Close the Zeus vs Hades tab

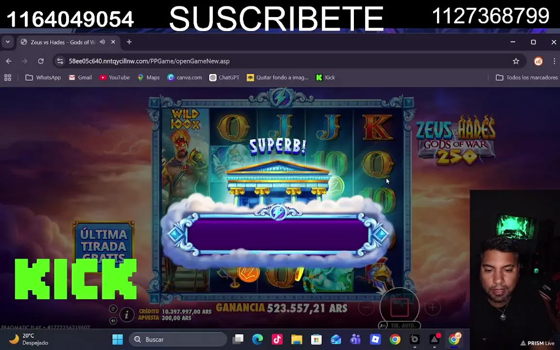point(113,42)
